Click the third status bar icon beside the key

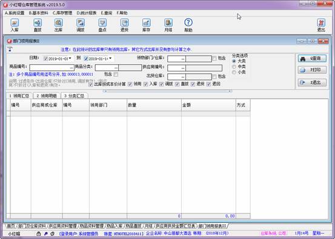[52, 234]
